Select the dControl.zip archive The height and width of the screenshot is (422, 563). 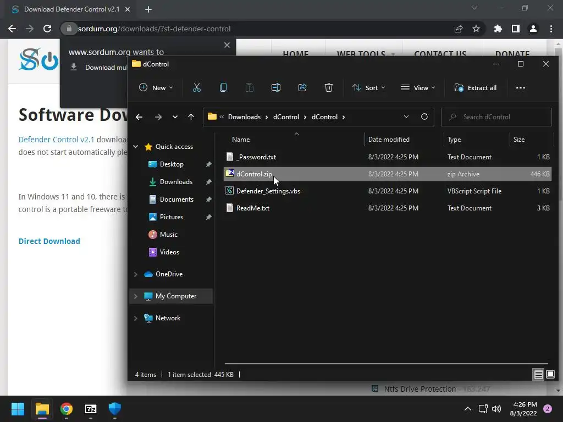pos(388,174)
